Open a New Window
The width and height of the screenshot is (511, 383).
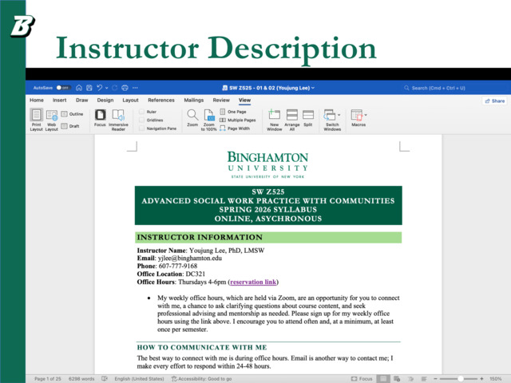[275, 120]
